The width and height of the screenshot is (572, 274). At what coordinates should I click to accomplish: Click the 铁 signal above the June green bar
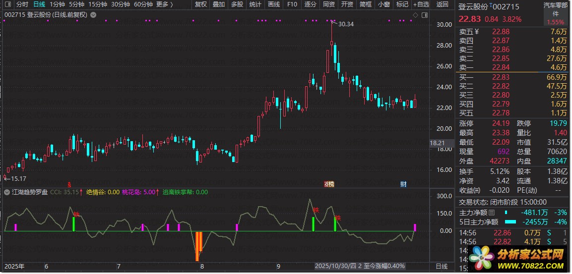click(x=76, y=214)
